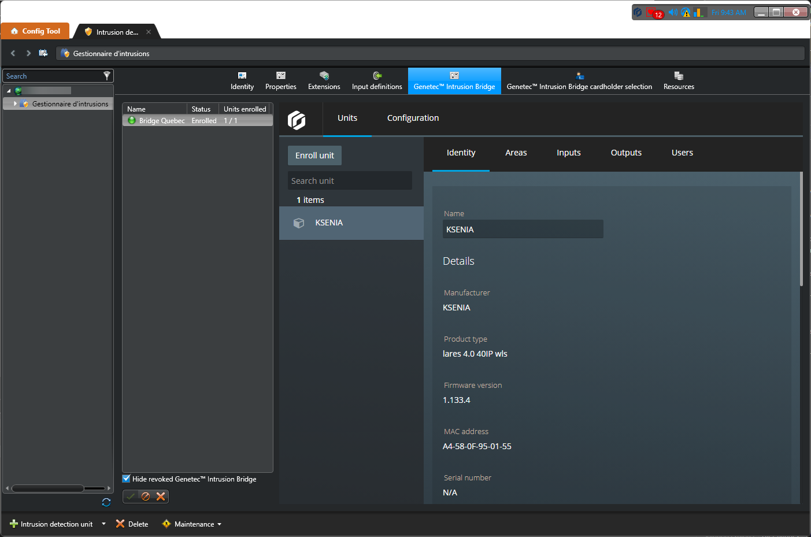Click the orange X revoke icon under bridge list

point(161,497)
